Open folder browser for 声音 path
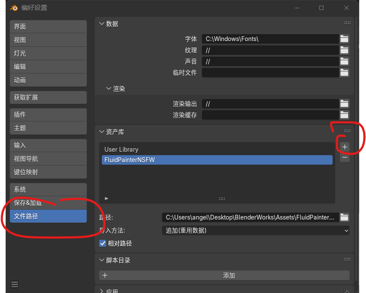The height and width of the screenshot is (293, 366). click(344, 61)
